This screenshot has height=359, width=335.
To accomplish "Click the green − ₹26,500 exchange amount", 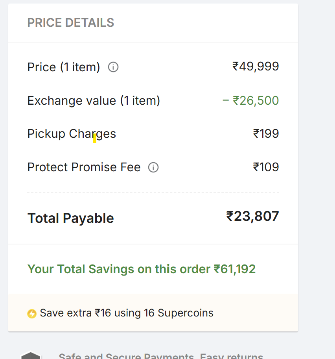I will point(250,101).
